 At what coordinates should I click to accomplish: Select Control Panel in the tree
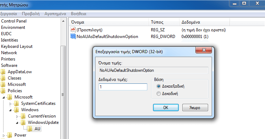pyautogui.click(x=14, y=21)
